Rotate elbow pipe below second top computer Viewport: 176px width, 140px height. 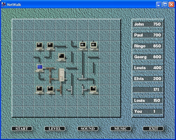coord(50,57)
